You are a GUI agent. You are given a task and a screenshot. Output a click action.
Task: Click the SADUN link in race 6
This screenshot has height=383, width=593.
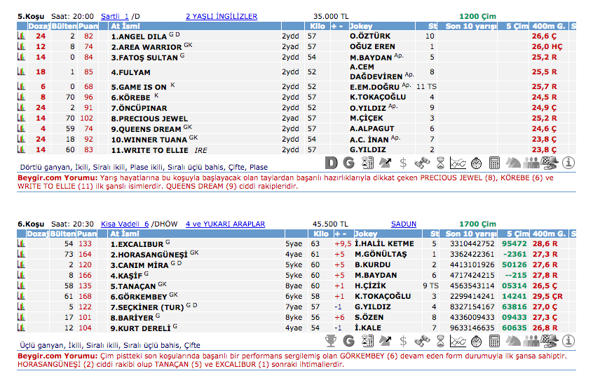coord(404,224)
